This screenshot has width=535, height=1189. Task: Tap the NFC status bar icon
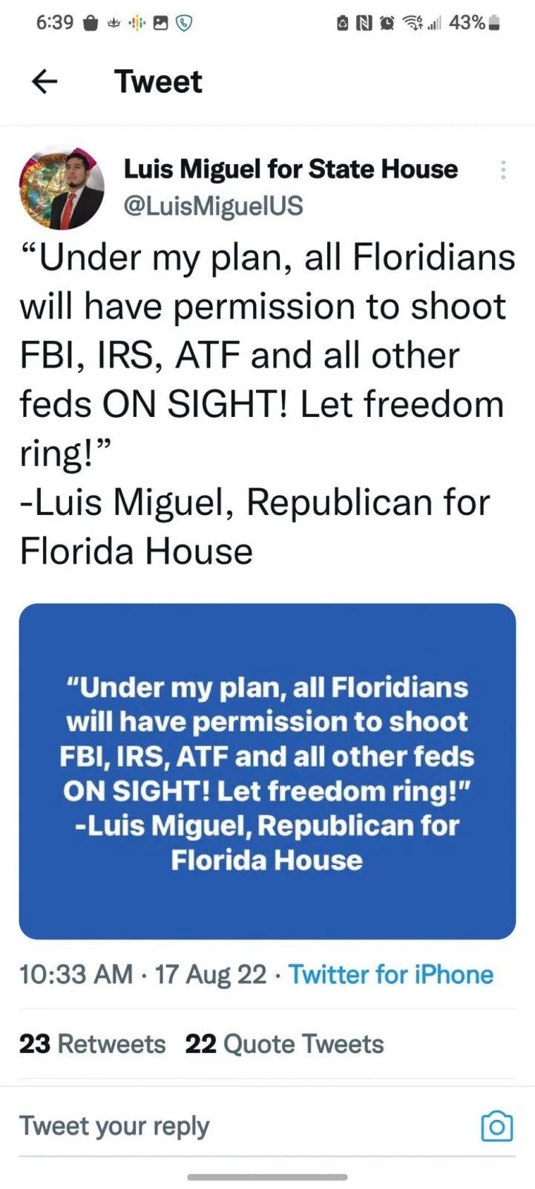(x=364, y=24)
